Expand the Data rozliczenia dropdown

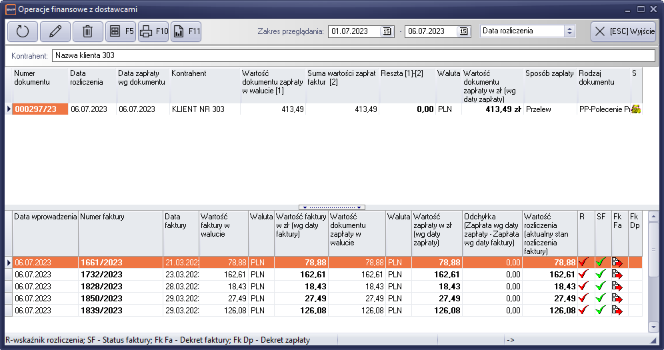tap(569, 31)
